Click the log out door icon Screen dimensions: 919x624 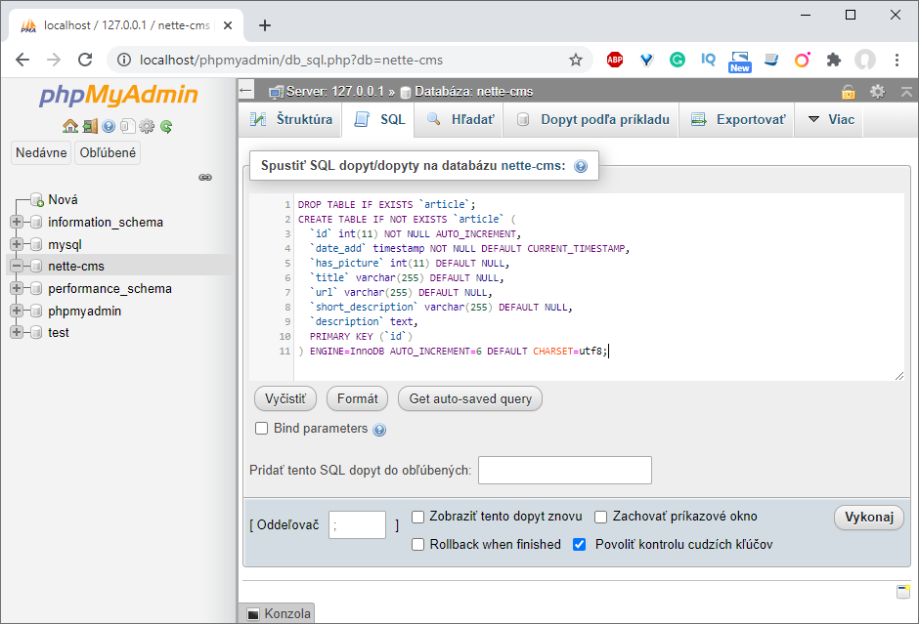tap(89, 125)
